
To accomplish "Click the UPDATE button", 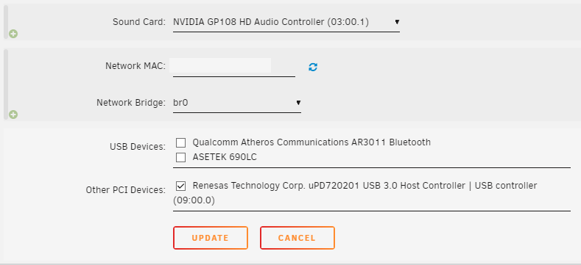I will coord(210,238).
